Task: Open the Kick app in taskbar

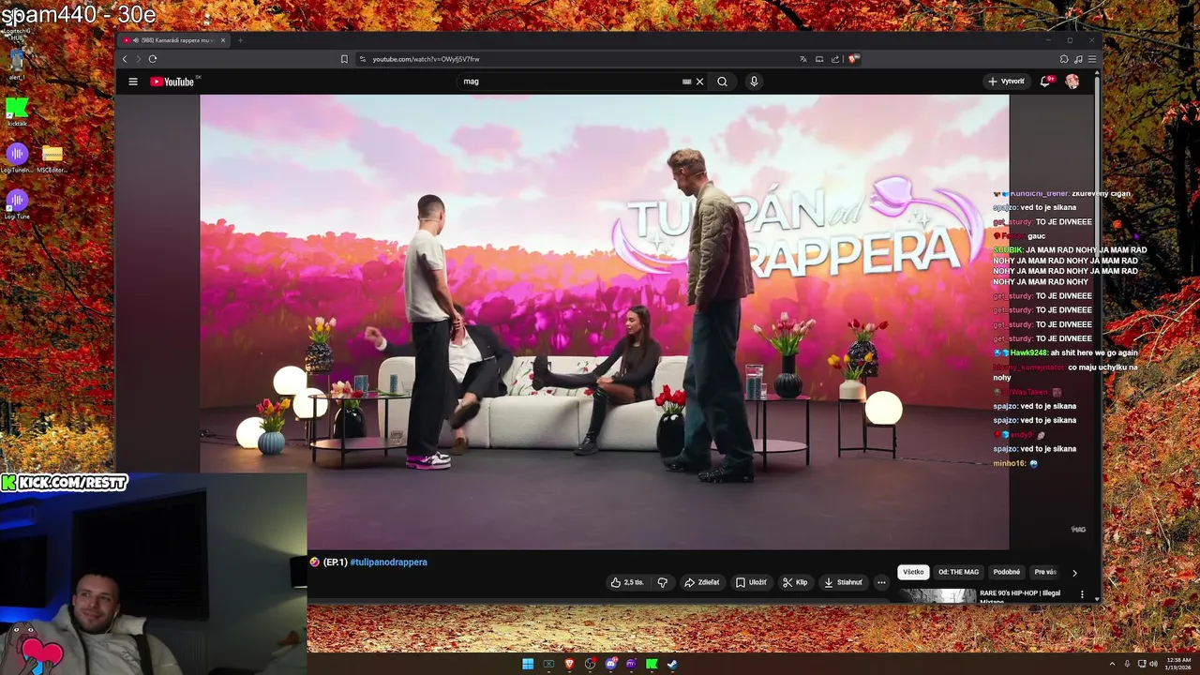Action: 652,664
